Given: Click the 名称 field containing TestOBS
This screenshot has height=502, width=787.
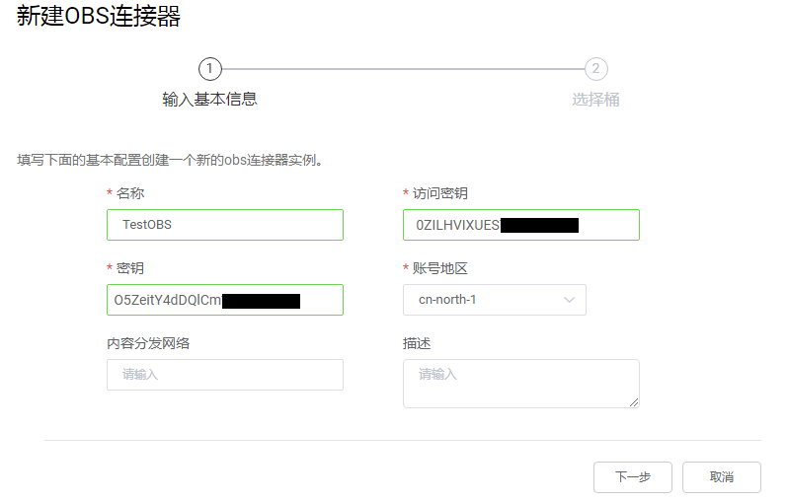Looking at the screenshot, I should [x=225, y=225].
